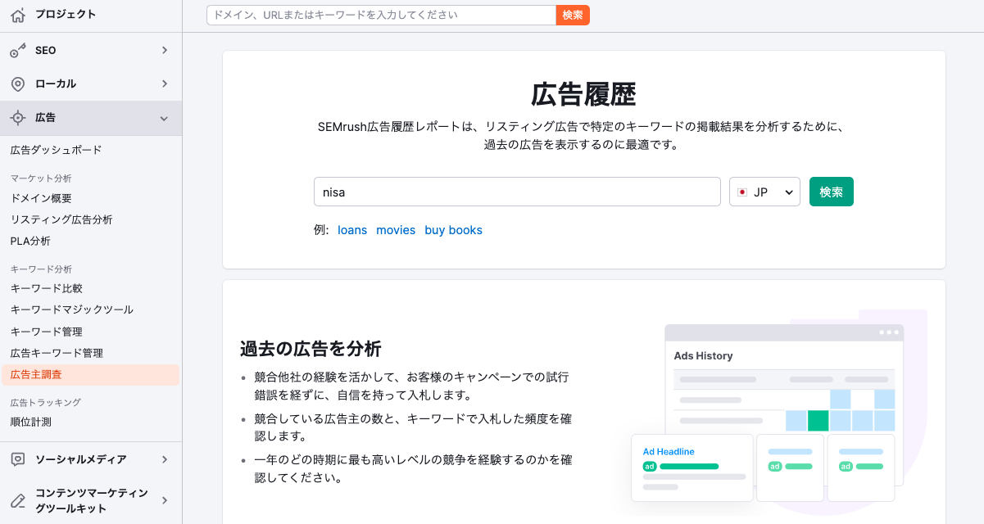Open the SEO sidebar menu label
This screenshot has width=984, height=524.
click(46, 51)
